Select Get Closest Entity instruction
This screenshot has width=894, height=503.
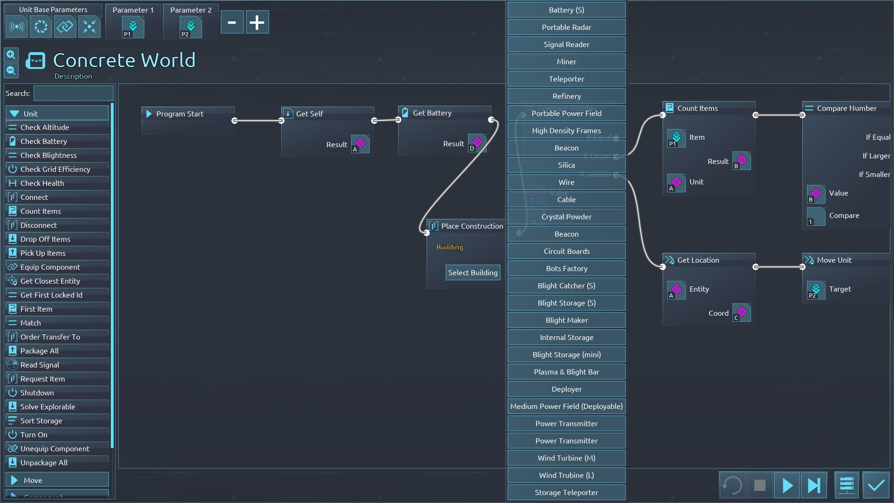point(50,281)
